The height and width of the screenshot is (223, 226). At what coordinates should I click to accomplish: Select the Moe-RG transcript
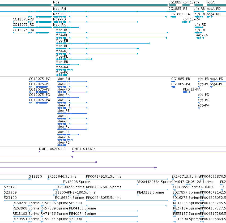click(62, 30)
